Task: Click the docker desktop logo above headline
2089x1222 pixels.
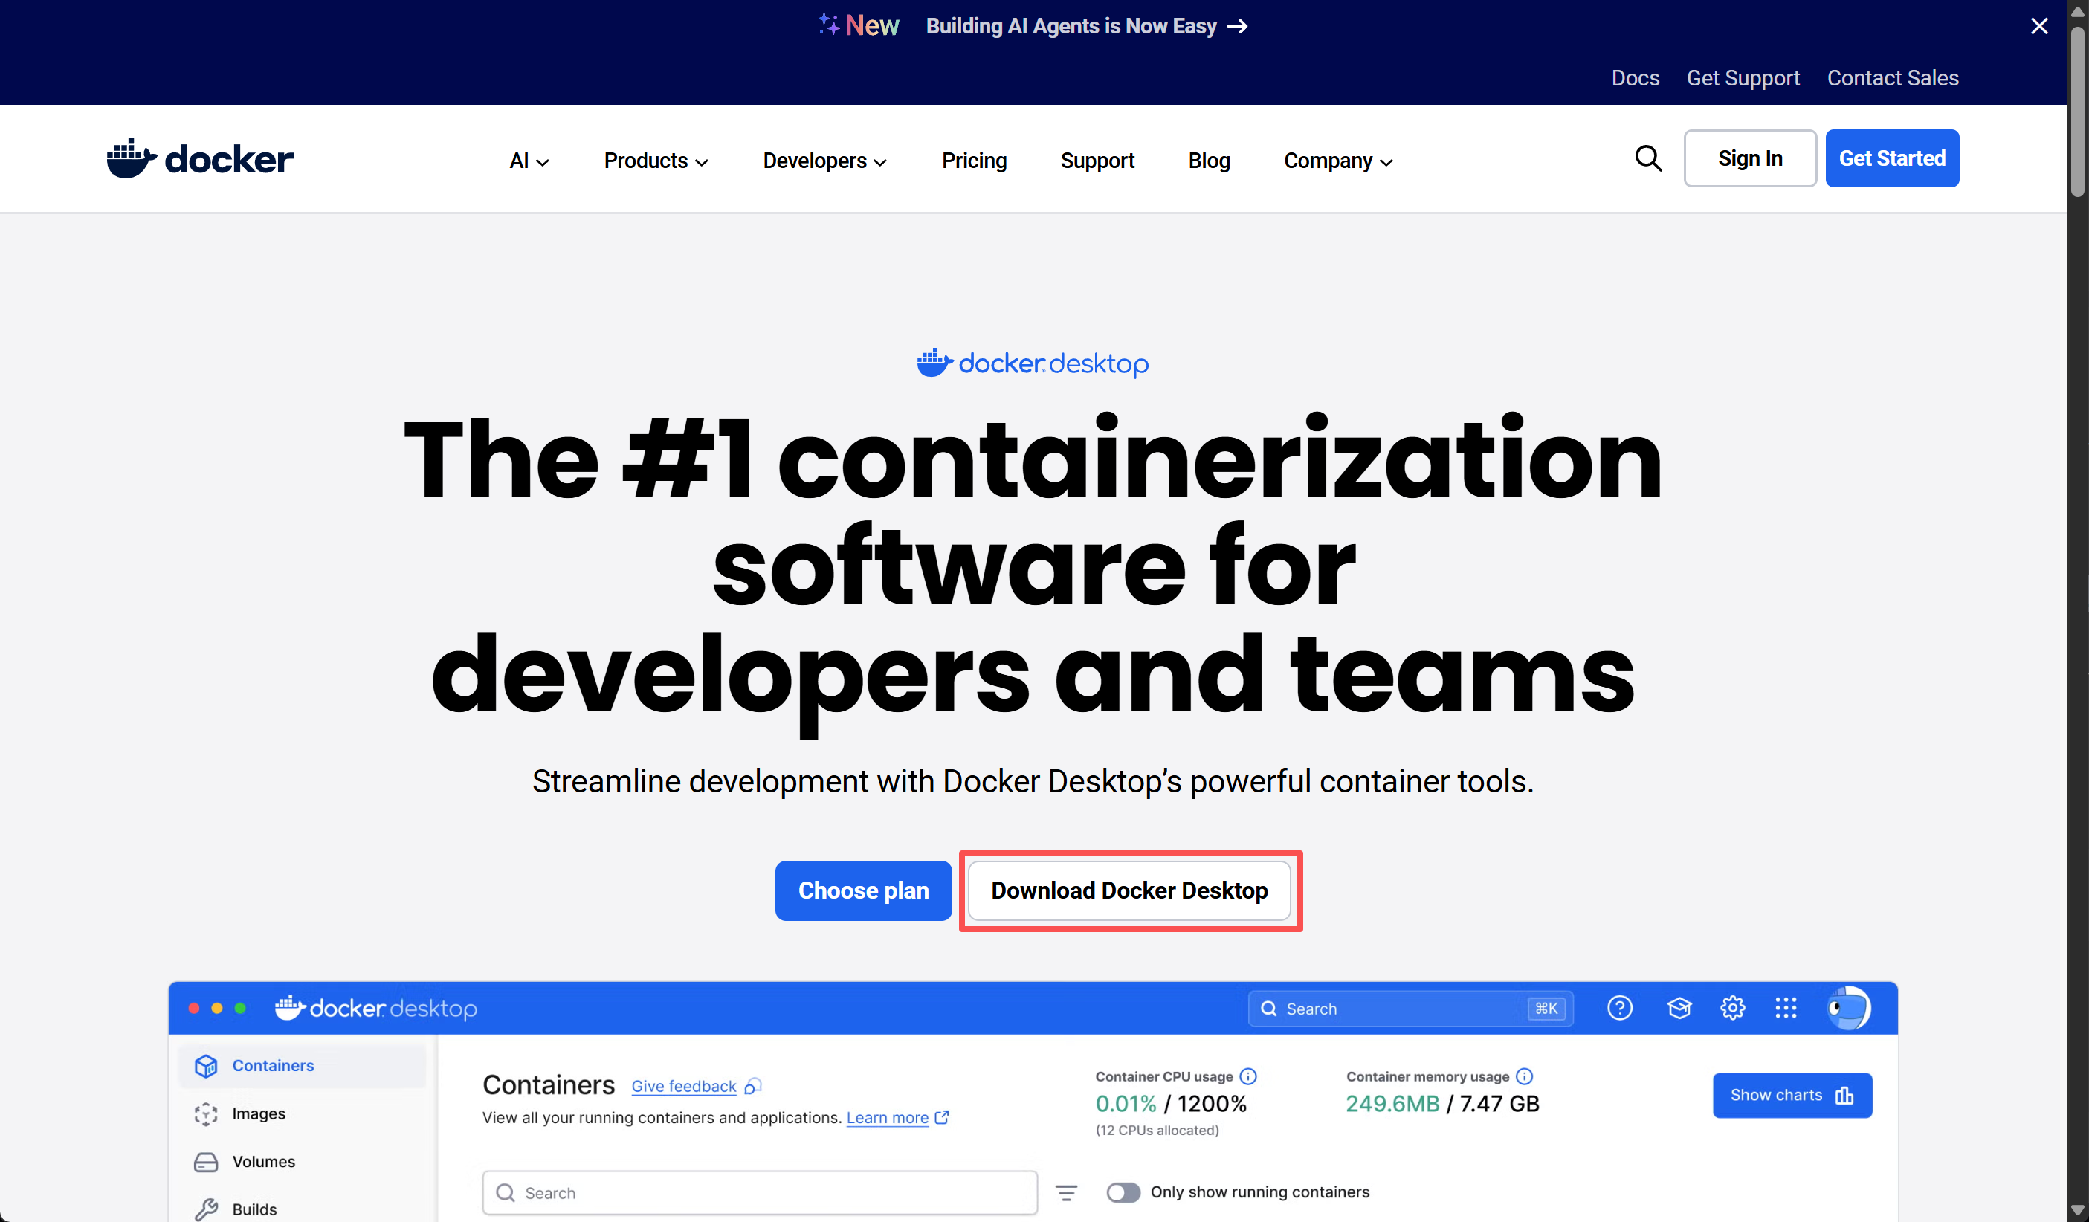Action: [1032, 363]
